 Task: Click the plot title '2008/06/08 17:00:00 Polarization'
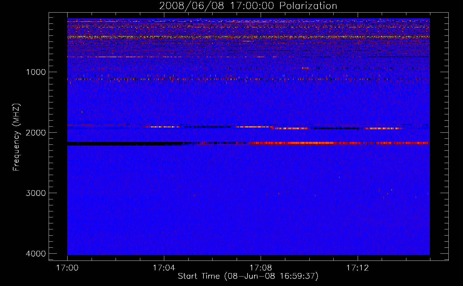coord(248,6)
